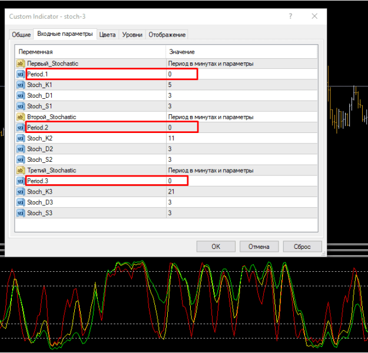The image size is (368, 353).
Task: Reset parameters with the Сброс button
Action: 302,247
